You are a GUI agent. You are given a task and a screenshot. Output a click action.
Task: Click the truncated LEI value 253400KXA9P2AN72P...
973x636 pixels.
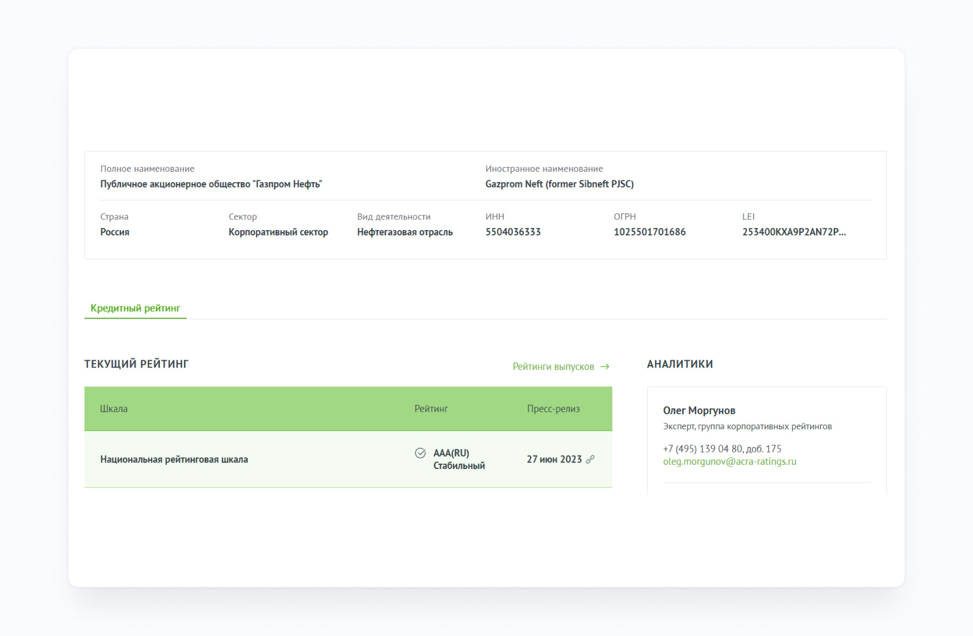click(x=794, y=232)
